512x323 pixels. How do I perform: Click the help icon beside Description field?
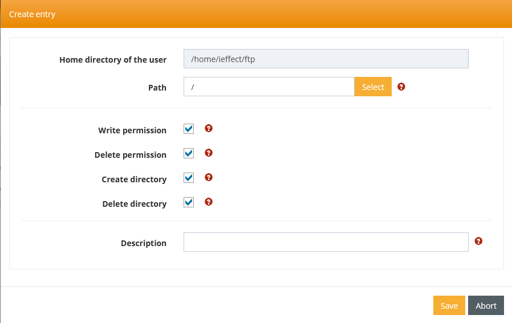(478, 242)
